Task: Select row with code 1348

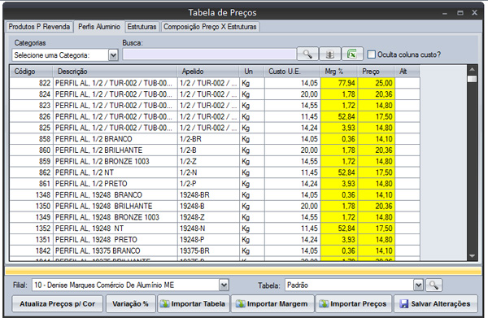Action: (x=215, y=194)
